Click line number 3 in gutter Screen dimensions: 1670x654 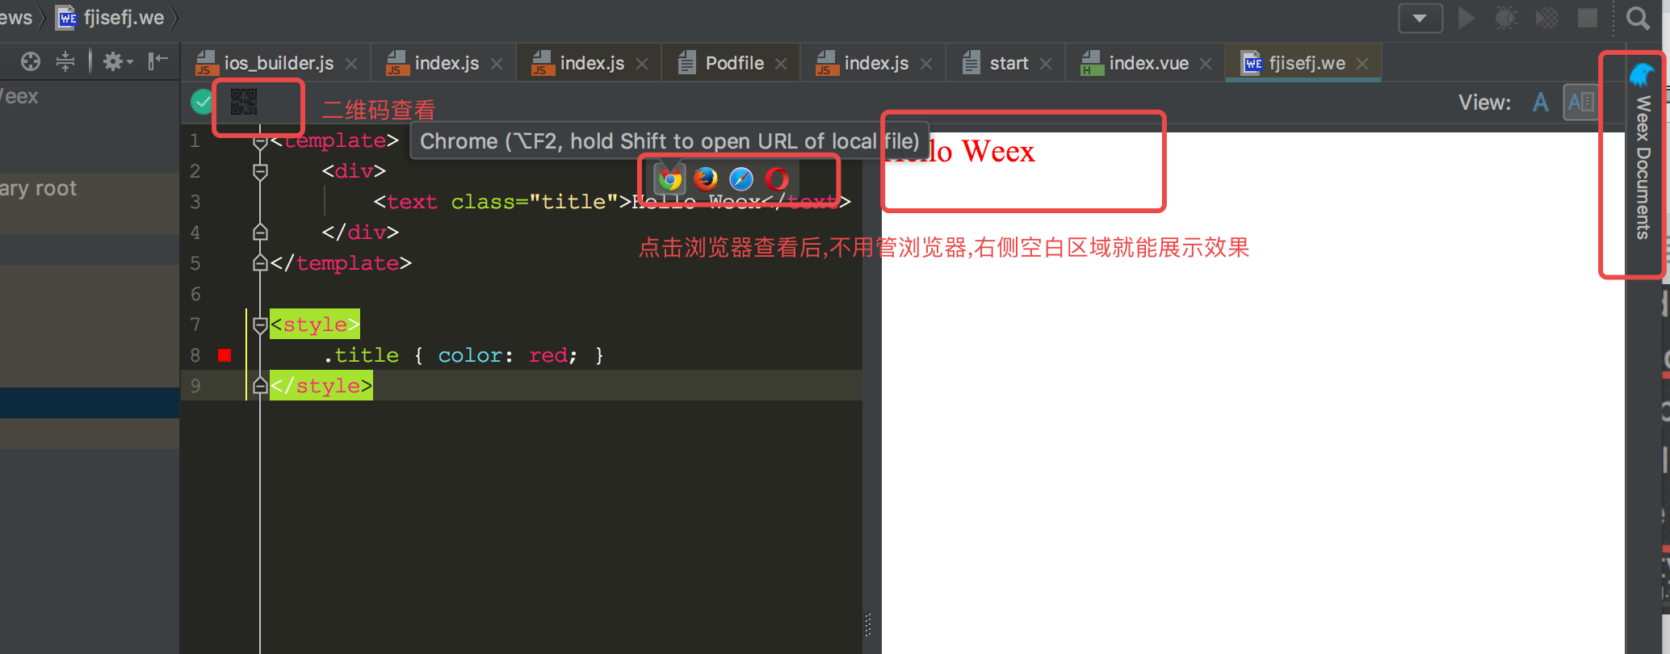point(195,202)
